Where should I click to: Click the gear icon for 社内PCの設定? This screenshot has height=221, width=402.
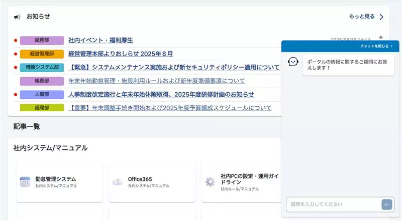210,182
